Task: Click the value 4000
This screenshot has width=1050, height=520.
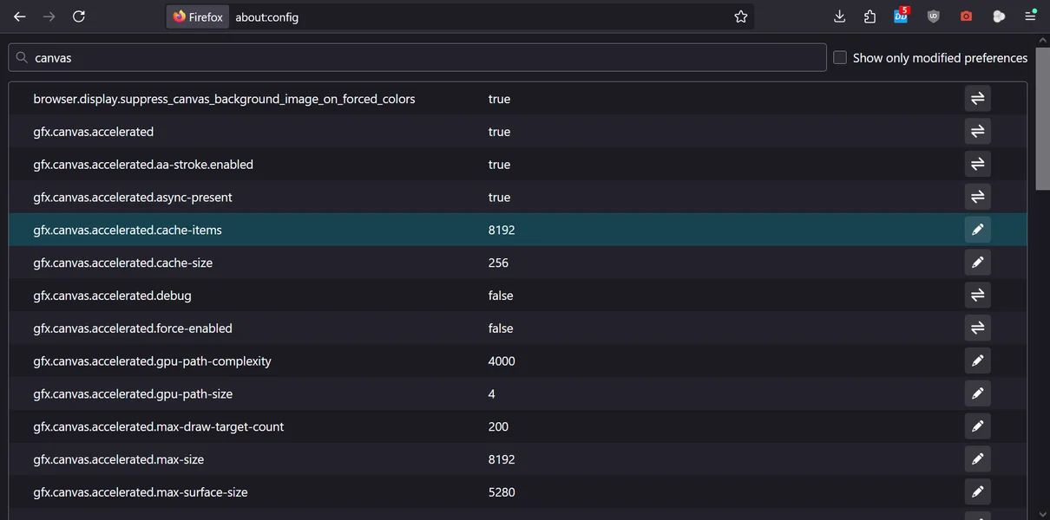Action: [x=502, y=361]
